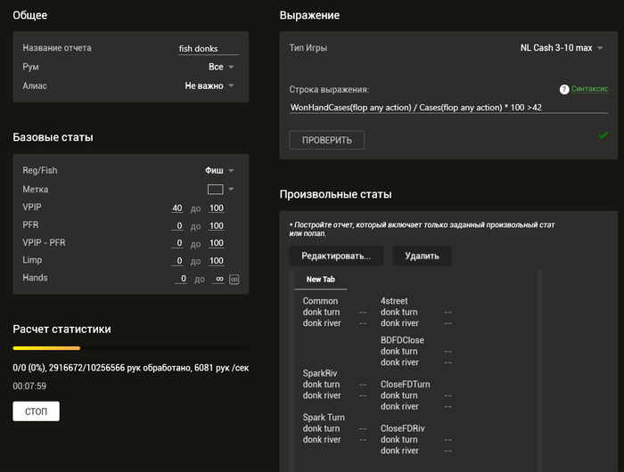Click the expression string input field
Image resolution: width=624 pixels, height=472 pixels.
point(448,108)
